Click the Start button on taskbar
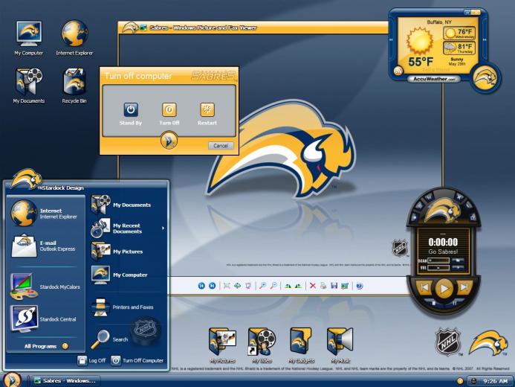The width and height of the screenshot is (515, 387). (x=13, y=380)
